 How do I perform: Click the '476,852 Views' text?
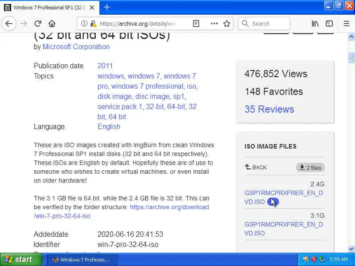[276, 74]
